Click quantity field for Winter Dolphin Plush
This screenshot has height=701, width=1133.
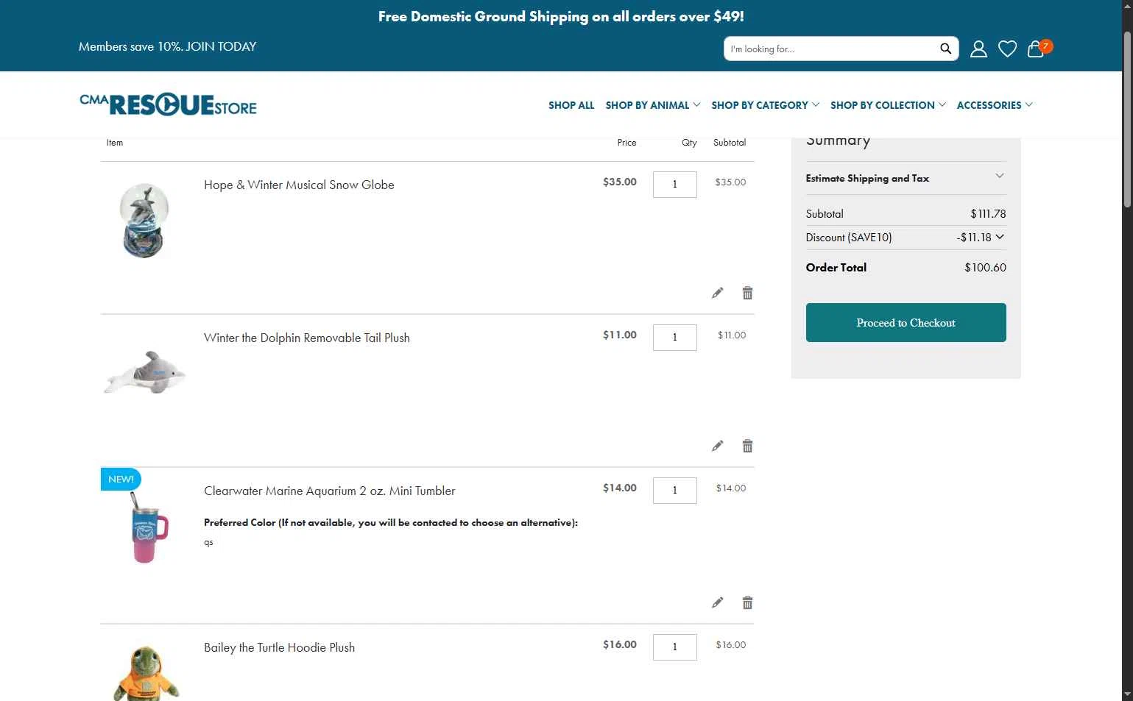point(674,337)
